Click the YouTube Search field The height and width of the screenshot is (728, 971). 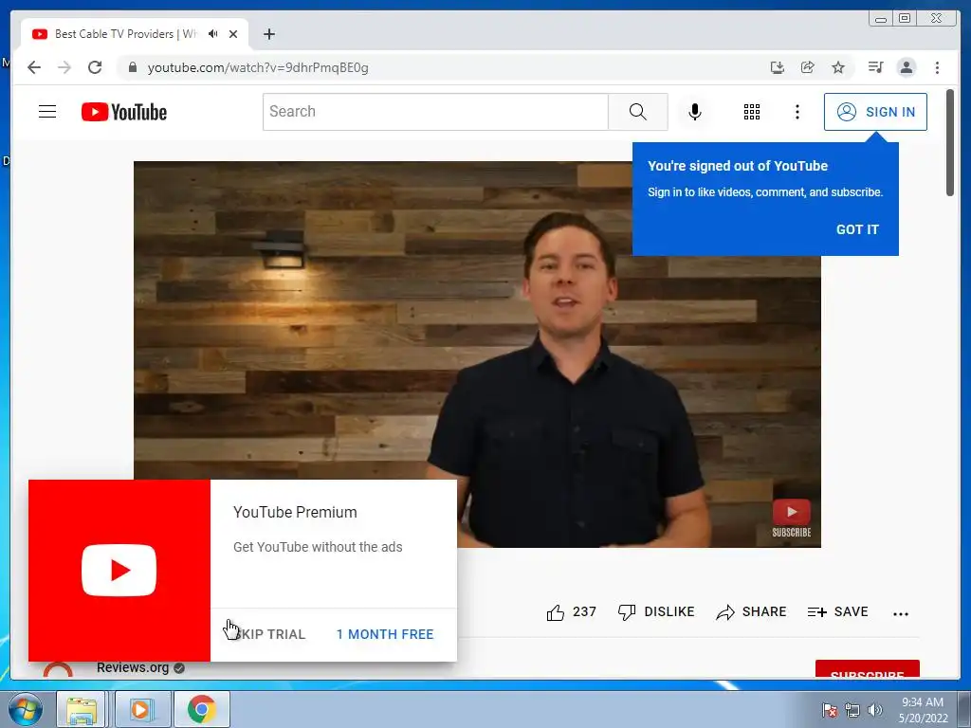tap(435, 112)
